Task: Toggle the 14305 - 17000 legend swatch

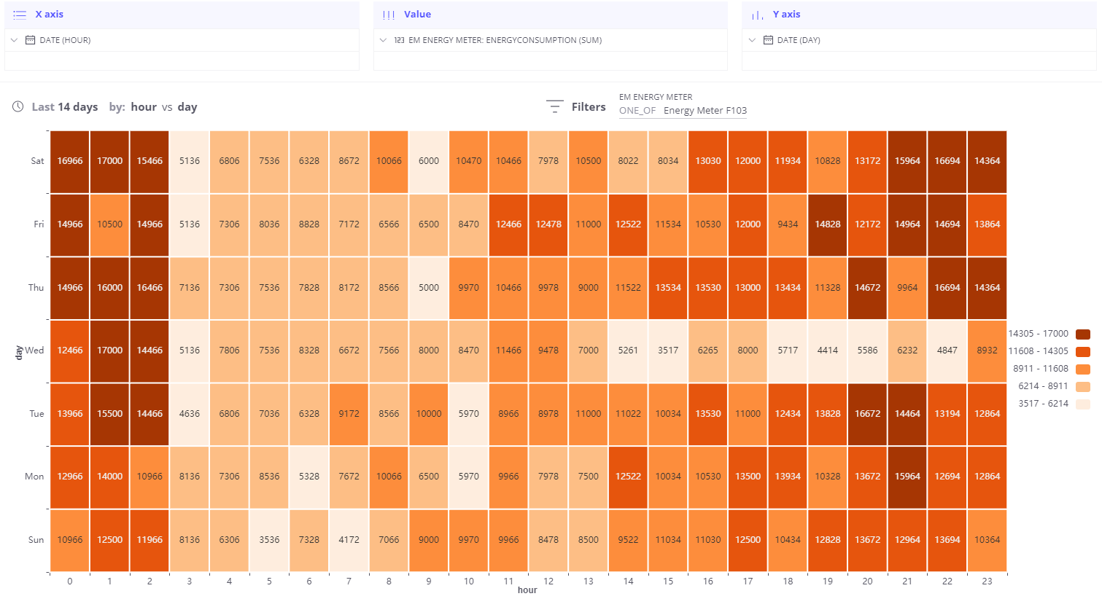Action: [x=1083, y=334]
